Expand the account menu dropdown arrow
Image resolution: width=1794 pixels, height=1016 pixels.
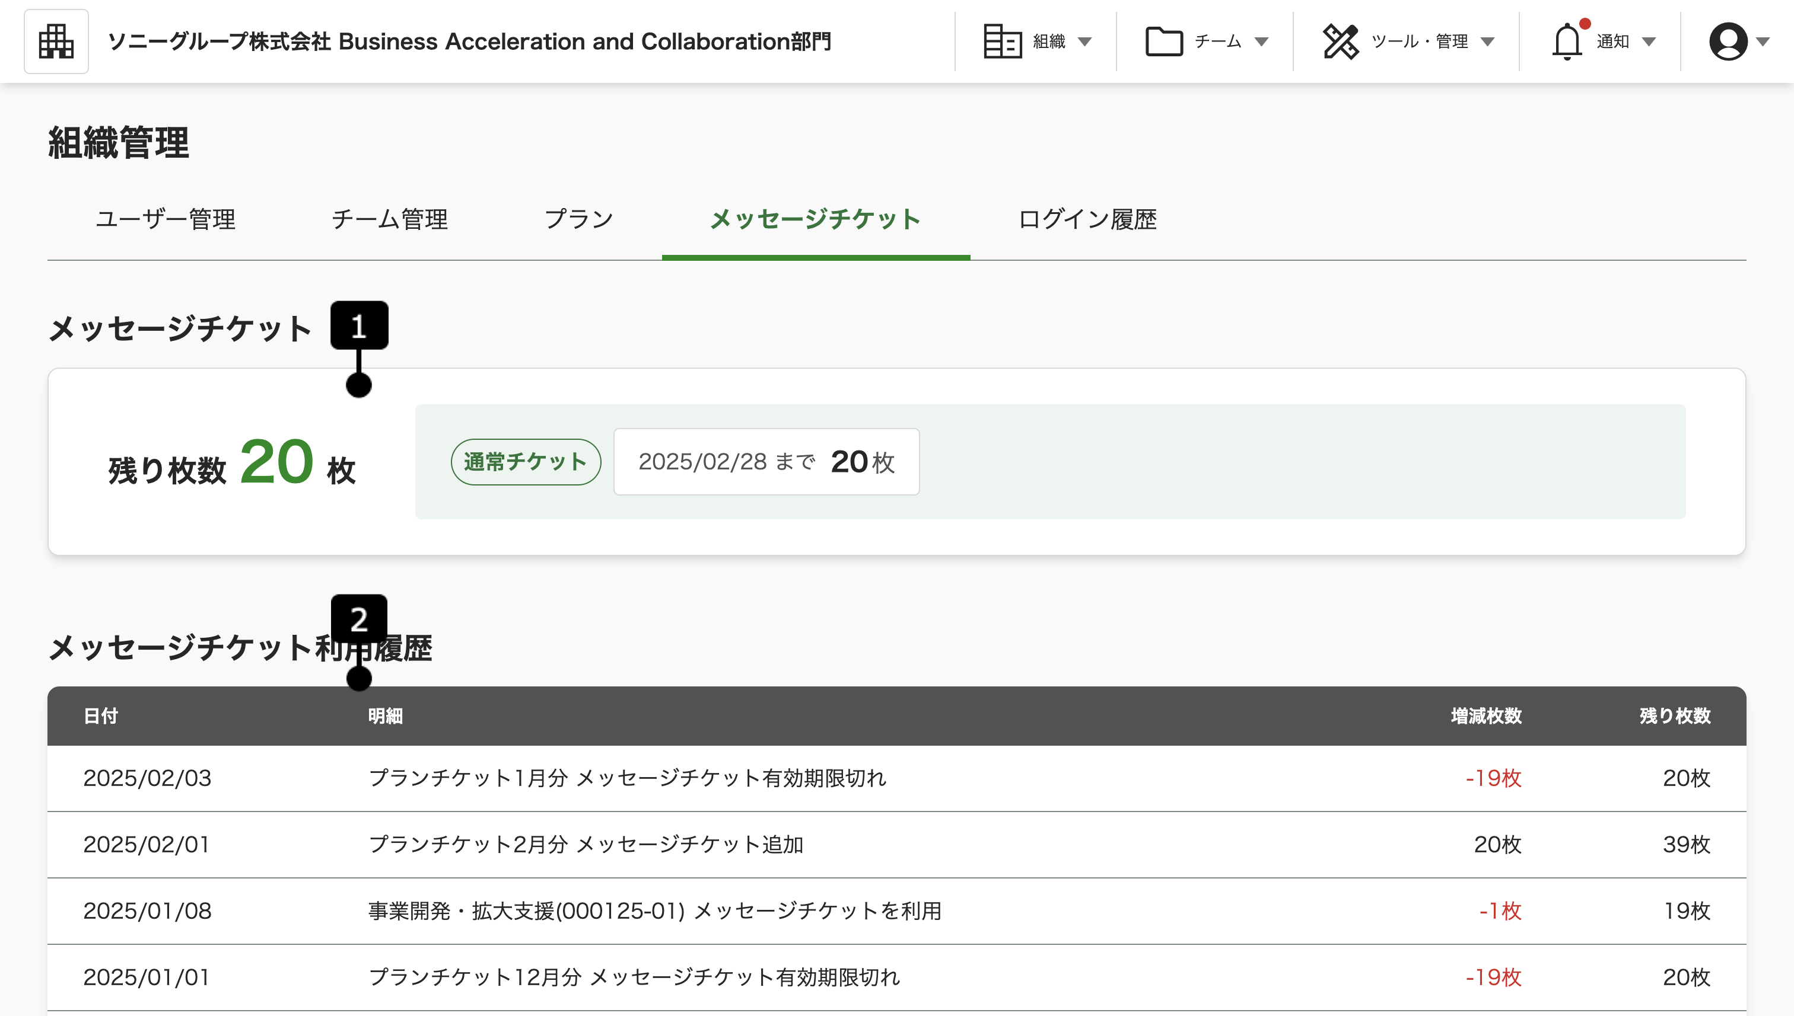(x=1763, y=42)
